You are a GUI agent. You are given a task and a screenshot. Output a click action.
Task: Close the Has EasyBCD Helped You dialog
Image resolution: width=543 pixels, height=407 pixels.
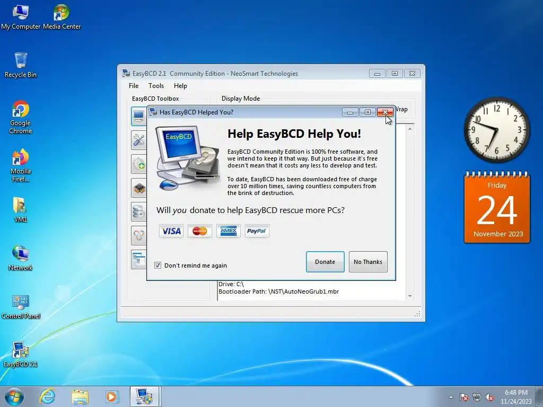[385, 112]
